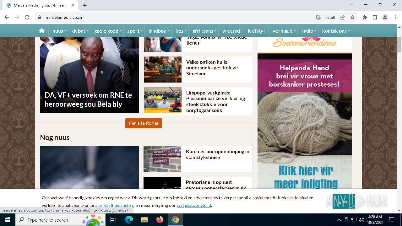Click the taskbar search box
This screenshot has width=402, height=226.
pyautogui.click(x=60, y=220)
